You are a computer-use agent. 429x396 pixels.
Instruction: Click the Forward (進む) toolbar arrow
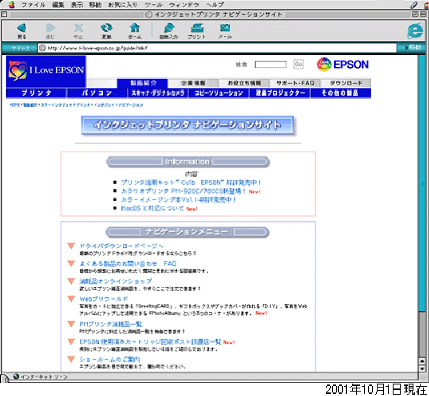[50, 30]
